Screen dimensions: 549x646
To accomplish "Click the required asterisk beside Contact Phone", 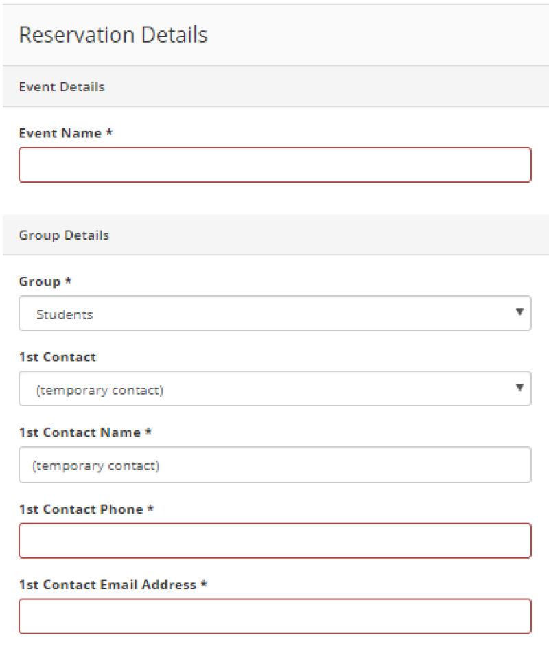I will [x=151, y=508].
